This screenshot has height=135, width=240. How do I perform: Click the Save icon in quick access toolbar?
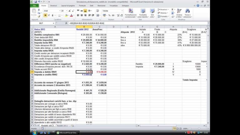pos(36,2)
